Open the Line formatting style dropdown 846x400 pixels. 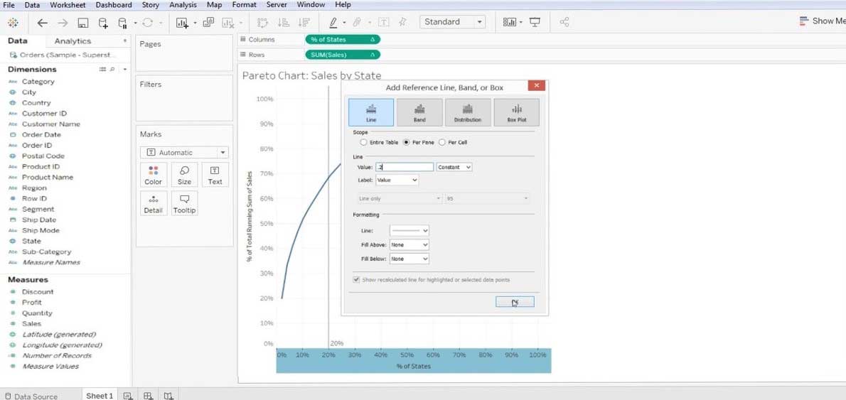(409, 231)
